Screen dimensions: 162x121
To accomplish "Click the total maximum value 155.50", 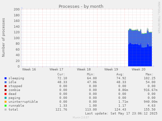I will [x=150, y=110].
